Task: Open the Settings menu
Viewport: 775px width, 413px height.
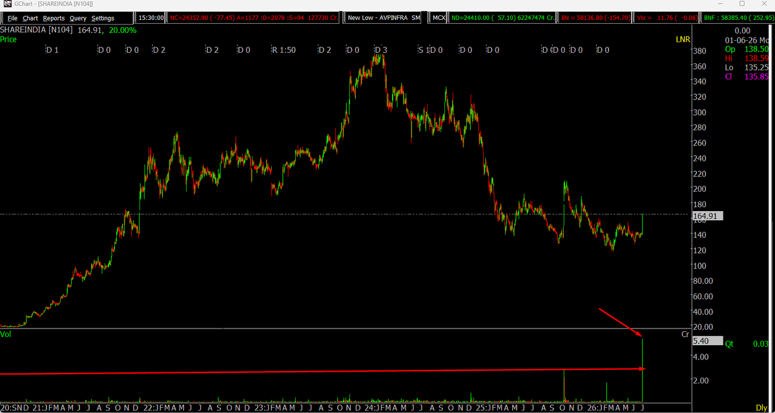Action: click(x=103, y=18)
